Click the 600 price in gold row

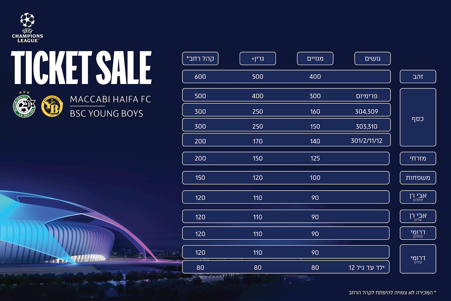200,76
